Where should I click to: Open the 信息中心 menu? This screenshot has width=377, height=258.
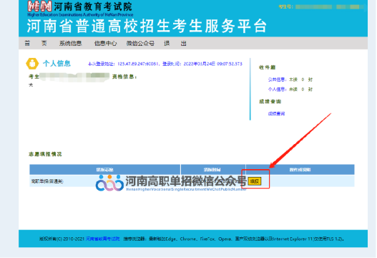point(105,44)
